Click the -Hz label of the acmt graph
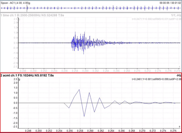 179,76
